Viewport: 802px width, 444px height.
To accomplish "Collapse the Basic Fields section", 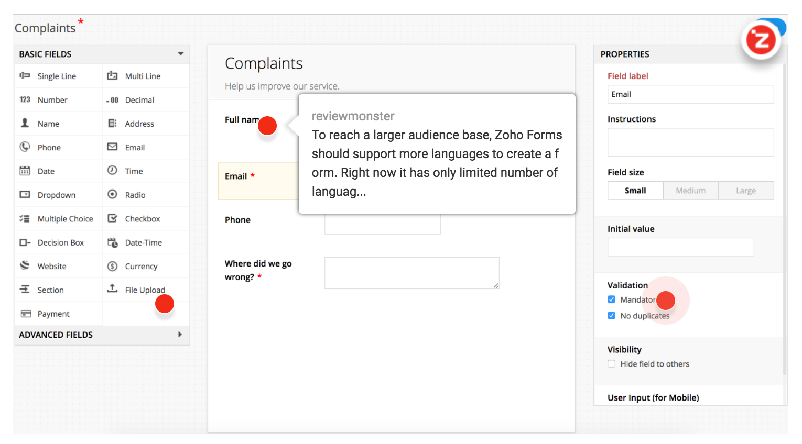I will (x=180, y=54).
